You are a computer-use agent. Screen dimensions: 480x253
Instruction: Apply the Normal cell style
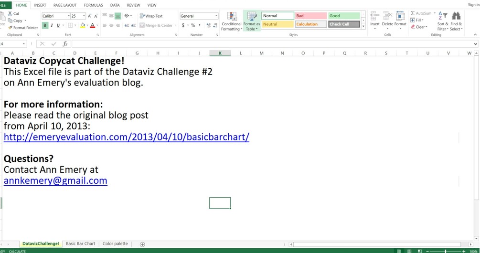[x=277, y=16]
